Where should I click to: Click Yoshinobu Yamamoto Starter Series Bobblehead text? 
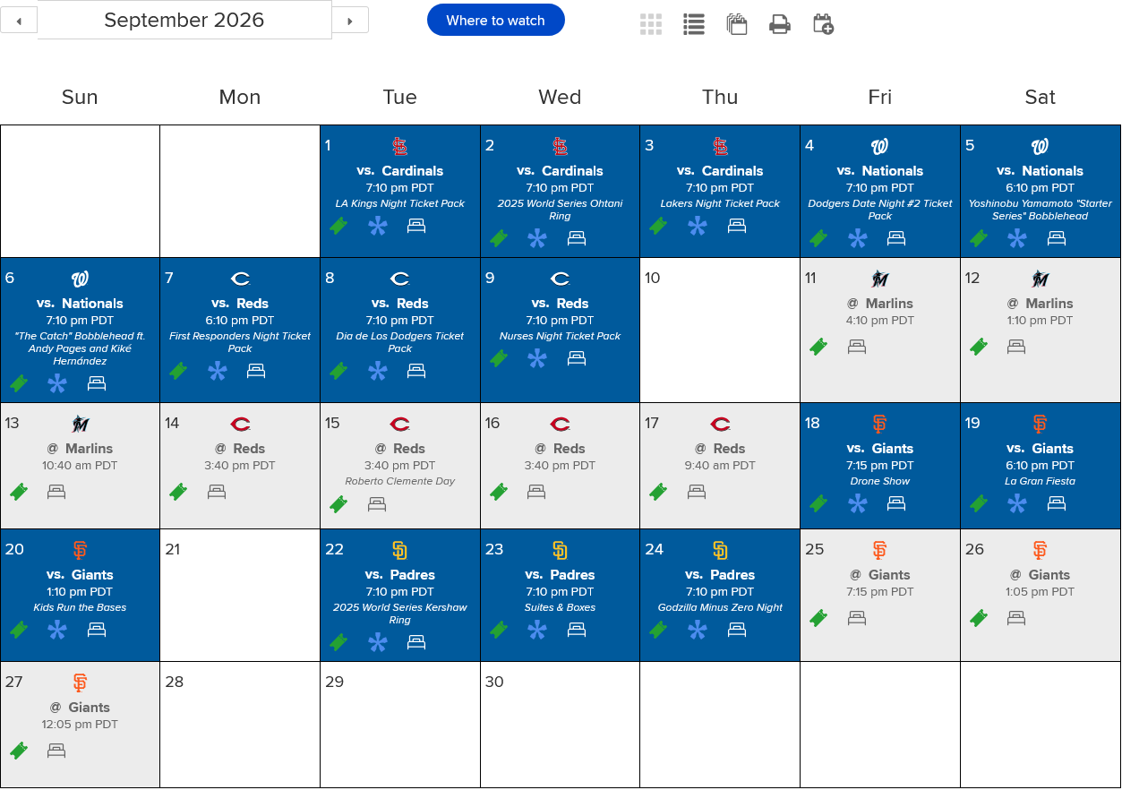click(1041, 210)
